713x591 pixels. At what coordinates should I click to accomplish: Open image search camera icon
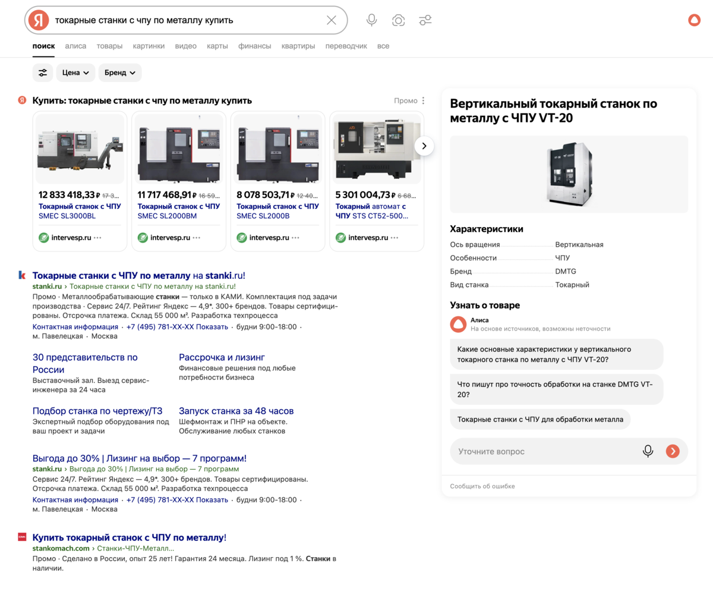click(x=398, y=20)
